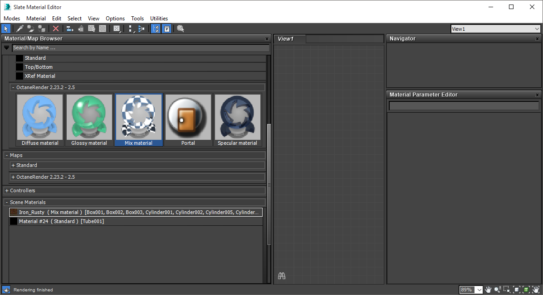Open the View1 dropdown in toolbar
The width and height of the screenshot is (543, 295).
(495, 29)
